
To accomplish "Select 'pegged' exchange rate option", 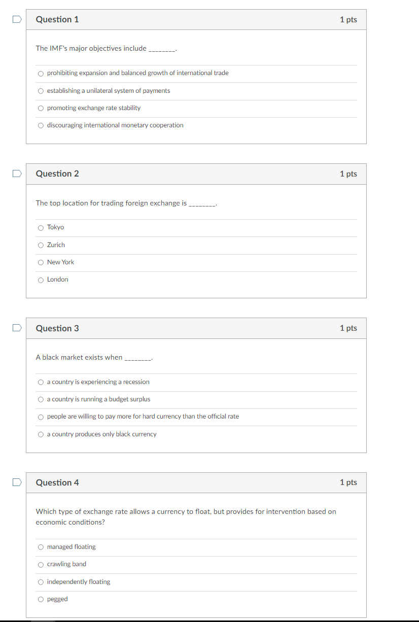I will (41, 599).
